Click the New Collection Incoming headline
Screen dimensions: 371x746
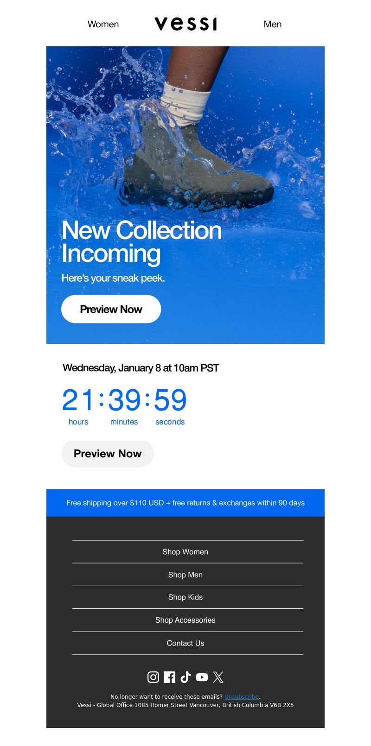click(142, 242)
